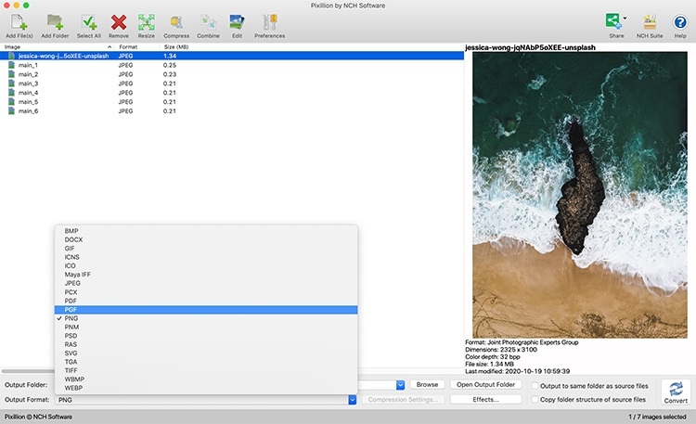Image resolution: width=696 pixels, height=424 pixels.
Task: Click the Combine images icon
Action: point(208,21)
